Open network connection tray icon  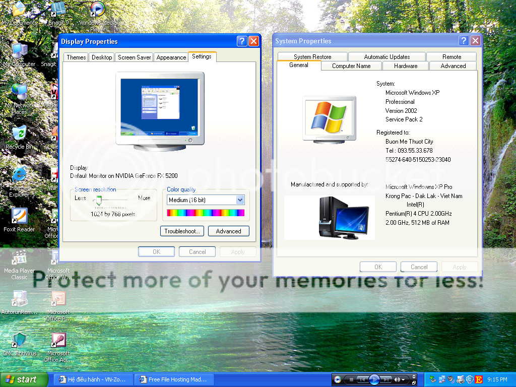click(442, 379)
